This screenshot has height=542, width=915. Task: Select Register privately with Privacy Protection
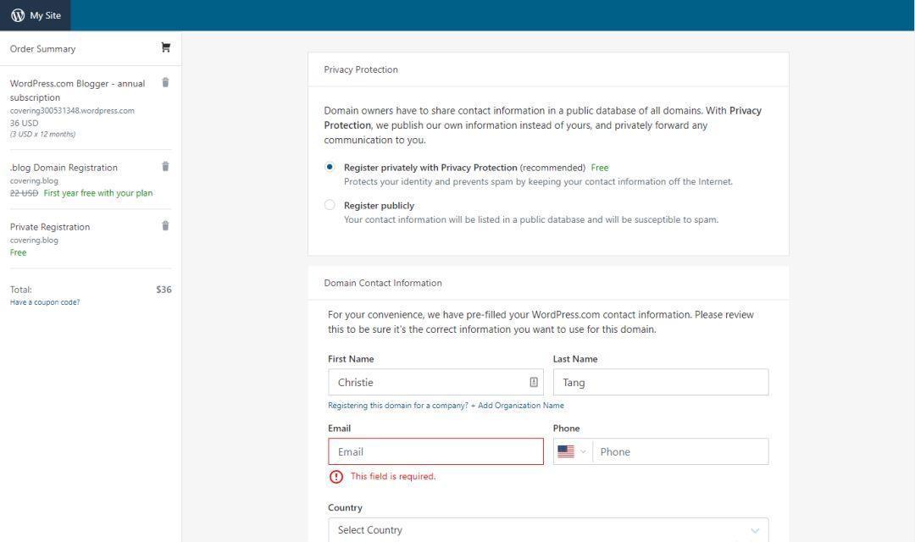(330, 167)
